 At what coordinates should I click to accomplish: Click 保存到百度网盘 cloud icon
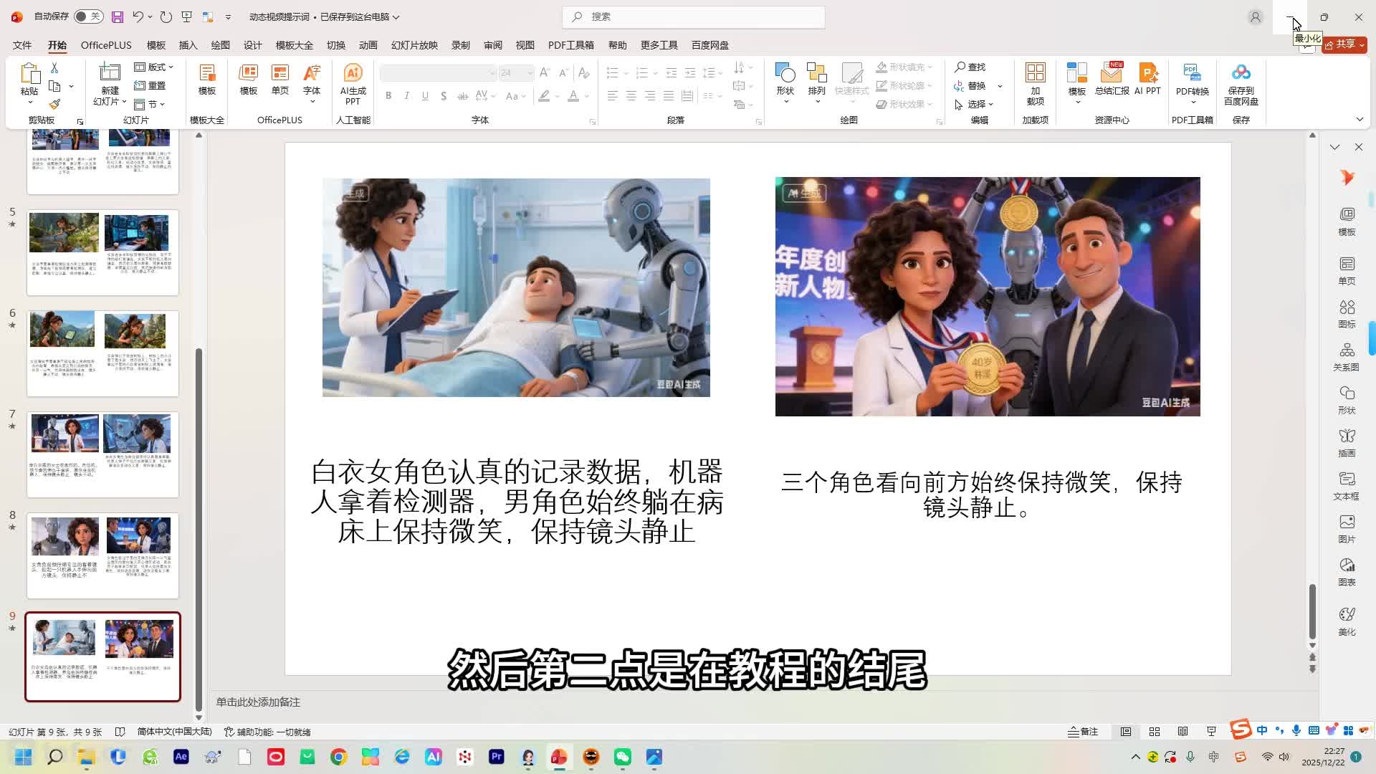click(x=1241, y=74)
